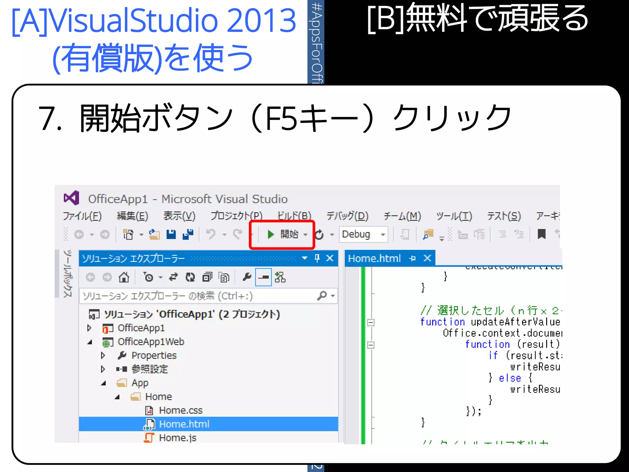Open the search options dropdown magnifier
This screenshot has height=472, width=629.
tap(326, 296)
